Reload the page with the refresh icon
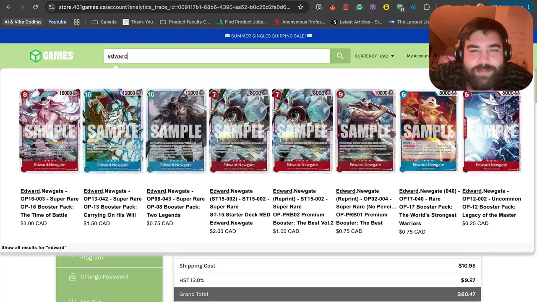This screenshot has width=537, height=302. click(36, 7)
